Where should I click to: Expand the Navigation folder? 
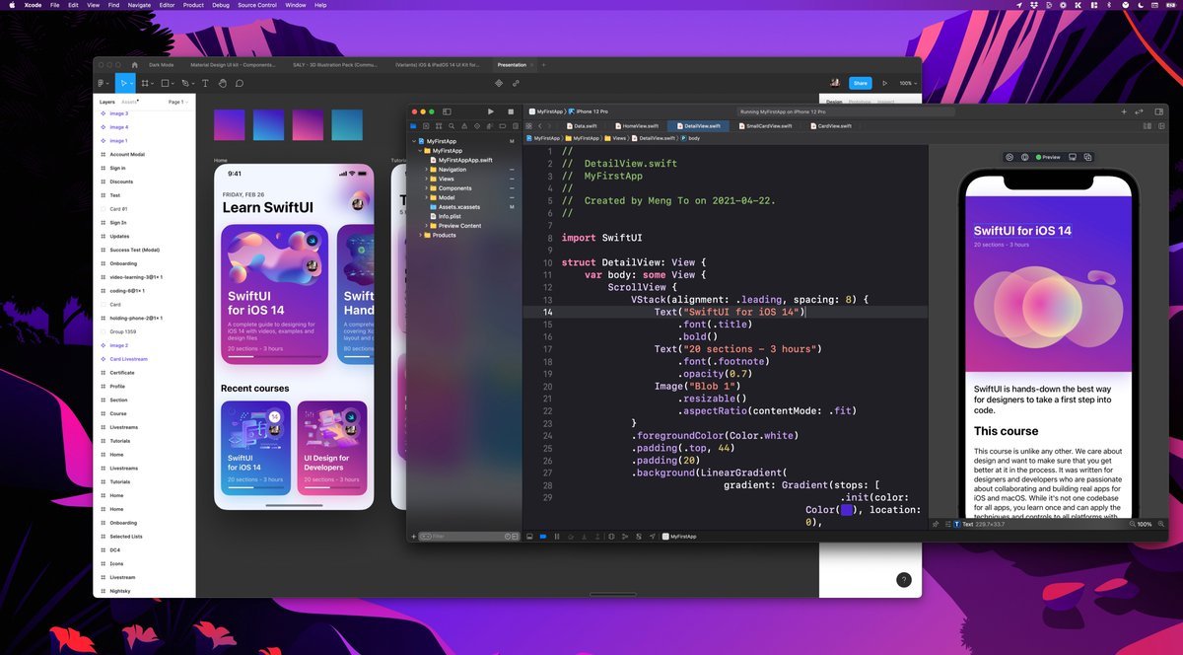point(427,170)
